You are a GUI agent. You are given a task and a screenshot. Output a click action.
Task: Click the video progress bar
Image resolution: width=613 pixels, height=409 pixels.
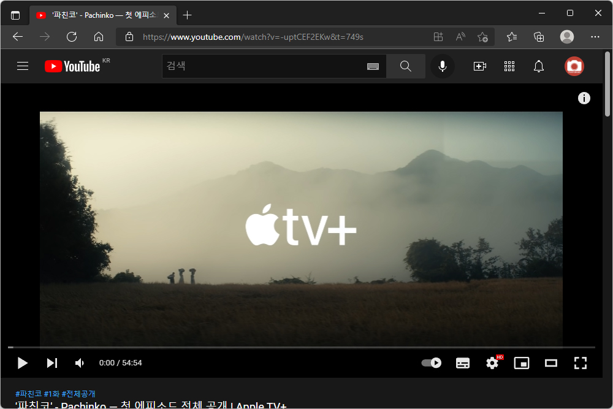(302, 347)
